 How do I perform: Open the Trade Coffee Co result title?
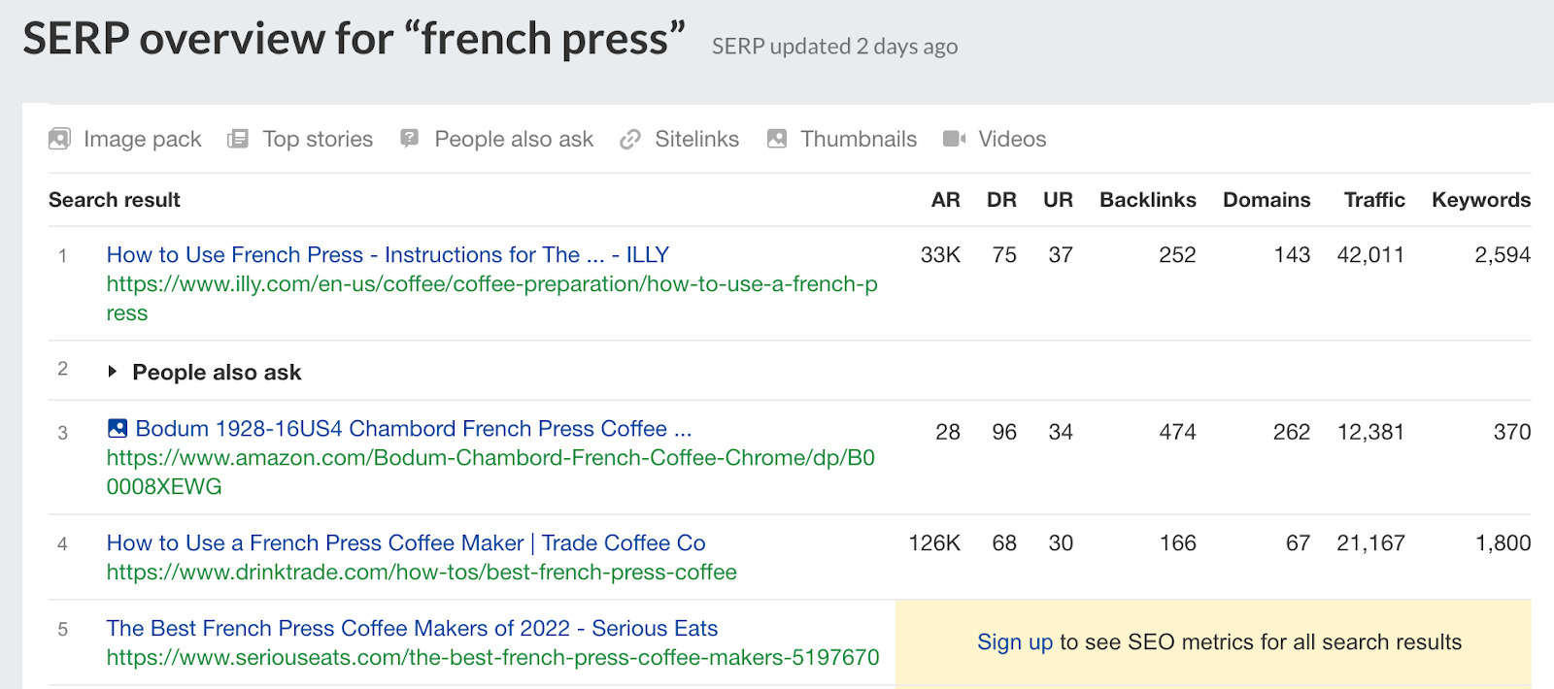pyautogui.click(x=406, y=542)
